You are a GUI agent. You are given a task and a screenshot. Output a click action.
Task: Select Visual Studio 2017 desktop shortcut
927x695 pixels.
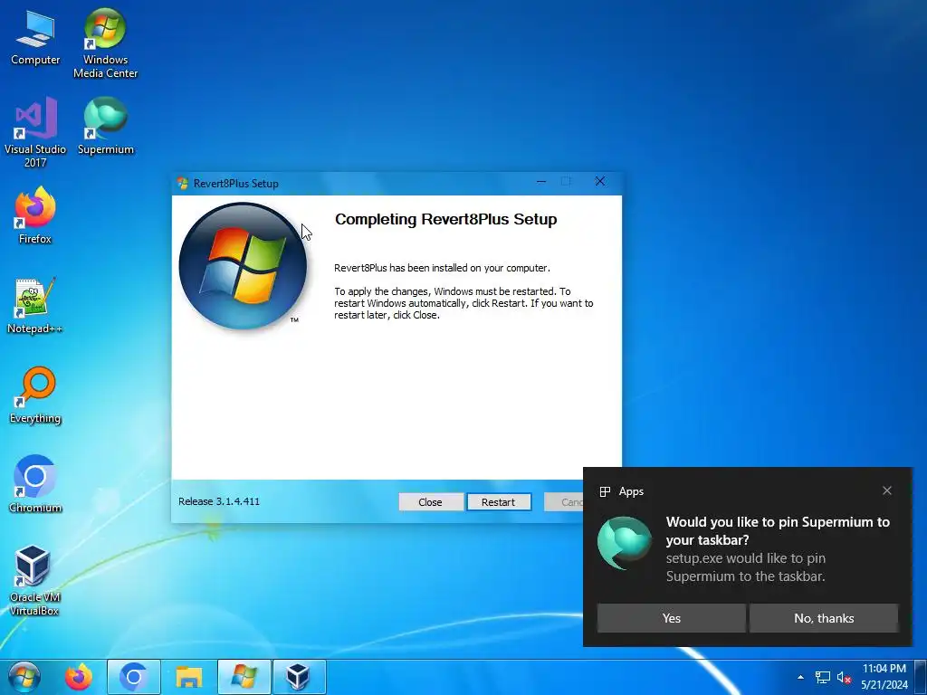coord(35,132)
